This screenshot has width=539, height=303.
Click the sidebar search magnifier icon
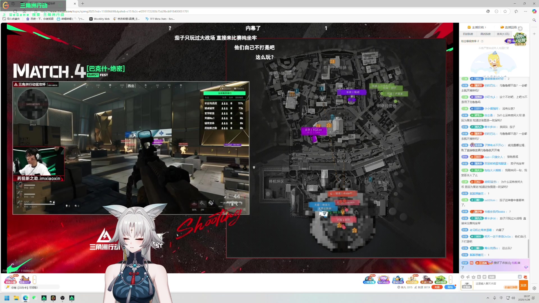pyautogui.click(x=534, y=20)
